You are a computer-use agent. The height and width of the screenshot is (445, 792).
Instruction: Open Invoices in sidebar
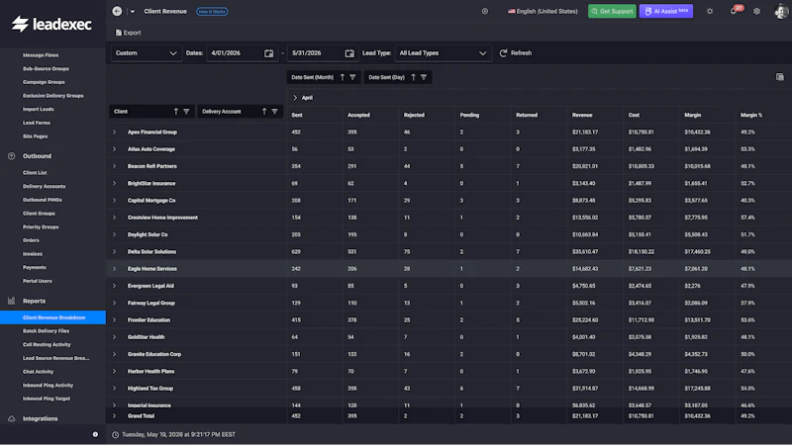[33, 254]
